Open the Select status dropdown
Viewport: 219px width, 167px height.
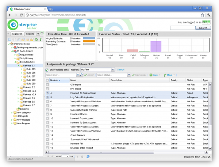(129, 75)
